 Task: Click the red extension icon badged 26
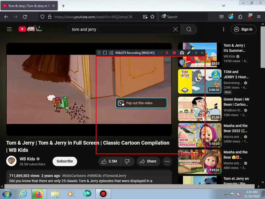point(250,16)
